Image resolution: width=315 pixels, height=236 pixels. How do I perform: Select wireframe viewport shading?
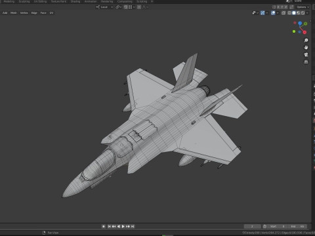289,13
